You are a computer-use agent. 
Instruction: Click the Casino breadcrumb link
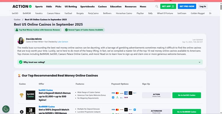(17, 19)
